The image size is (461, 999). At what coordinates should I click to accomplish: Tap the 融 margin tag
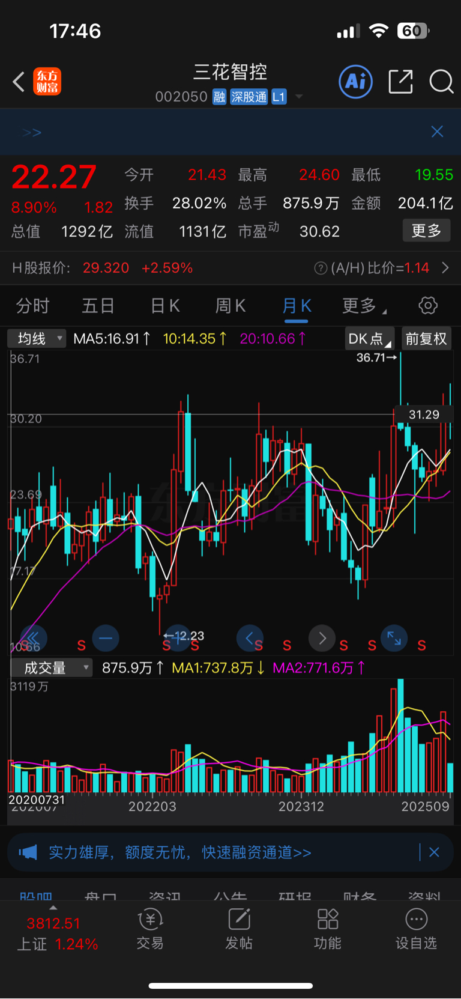click(x=219, y=97)
